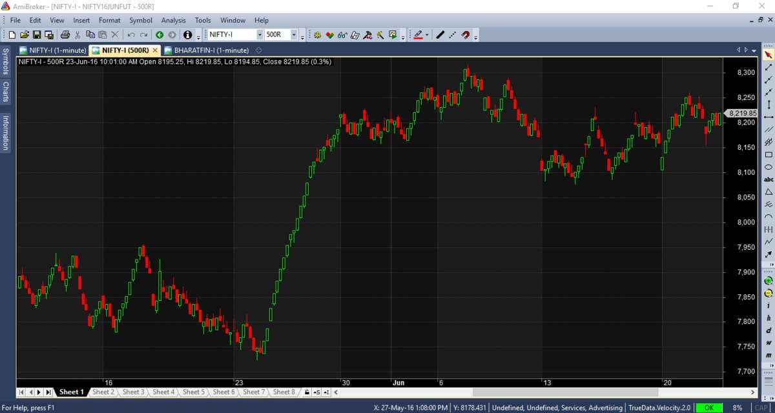Open the NIFTY-I symbol dropdown
Screen dimensions: 775x413
tap(260, 34)
